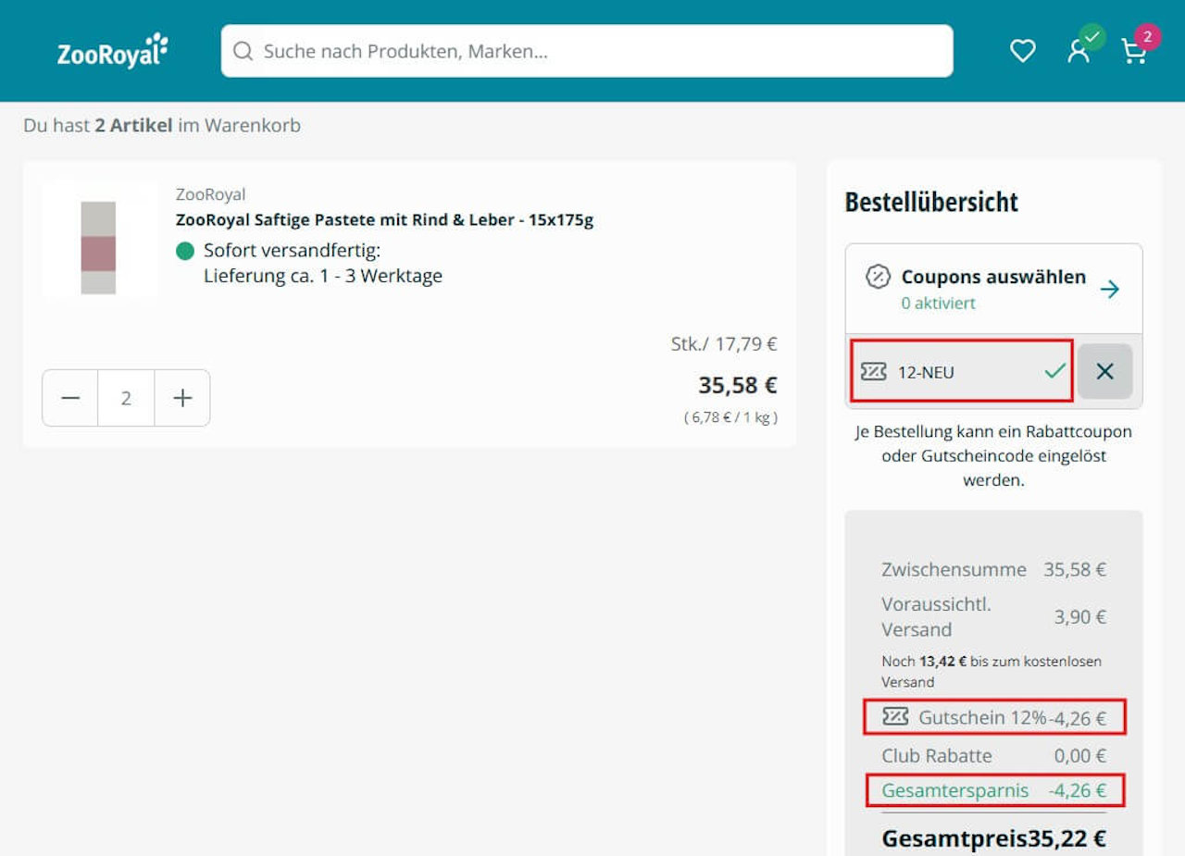
Task: Click the ticket icon beside 12-NEU
Action: pyautogui.click(x=873, y=371)
